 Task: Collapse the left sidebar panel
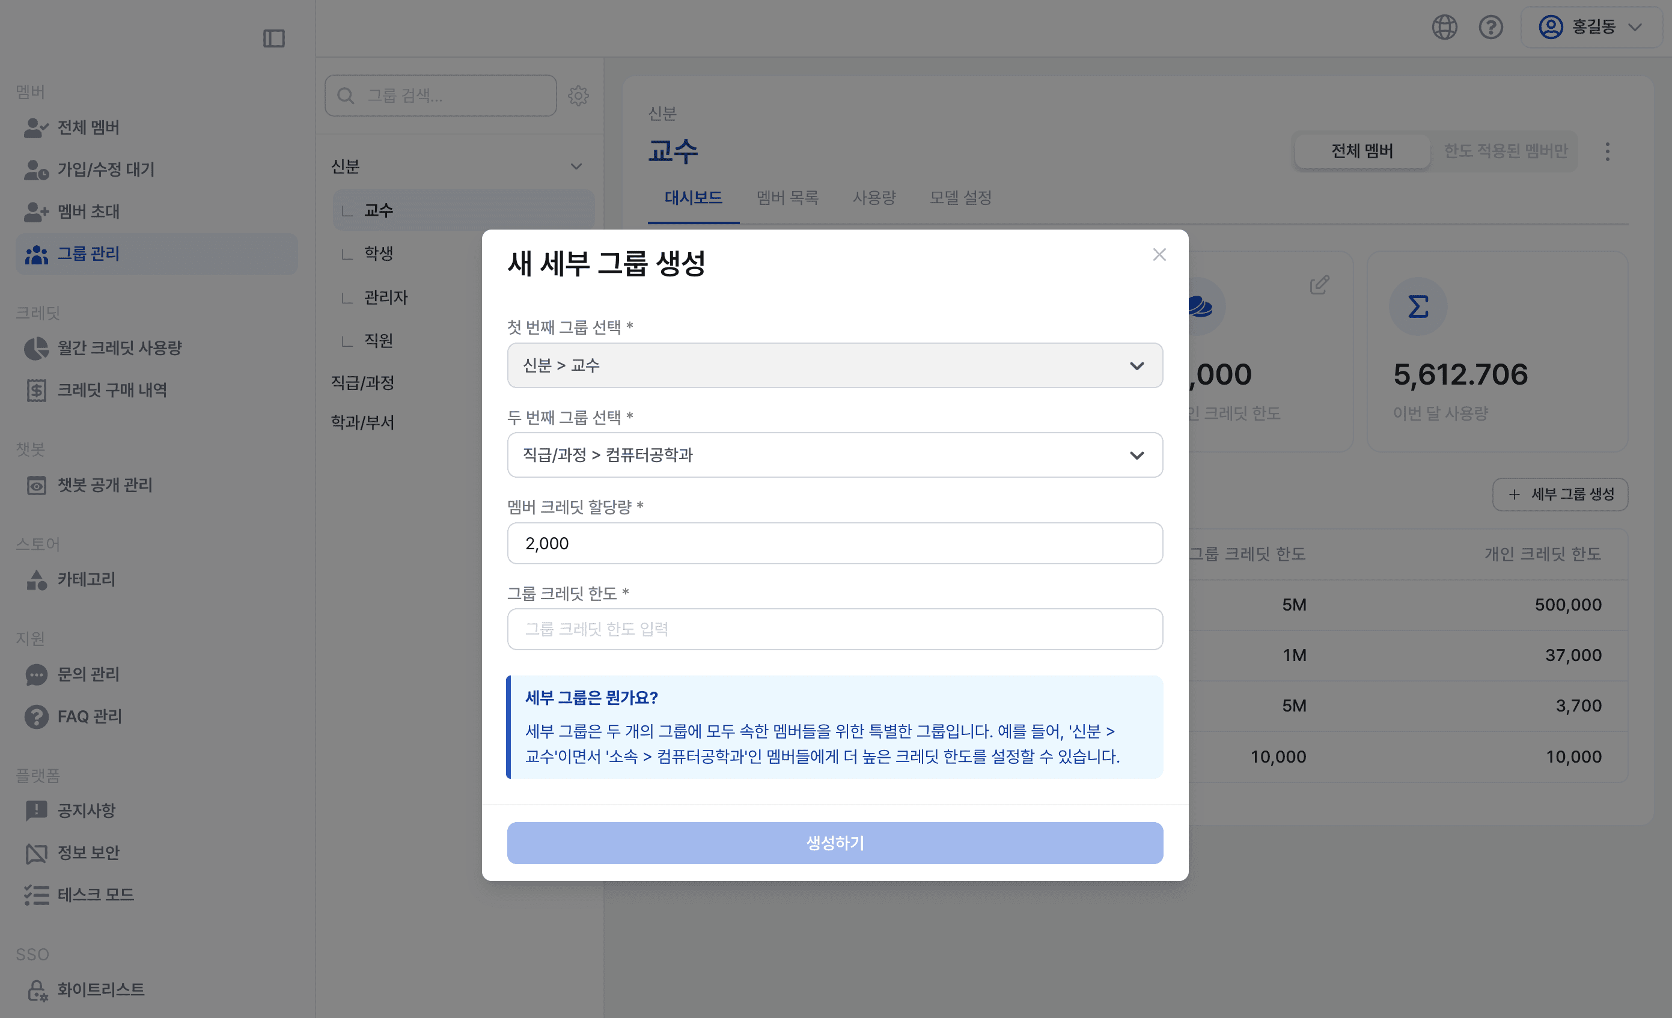[x=274, y=38]
